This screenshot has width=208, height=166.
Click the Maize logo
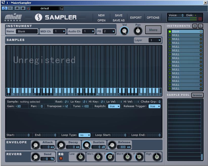(13, 17)
